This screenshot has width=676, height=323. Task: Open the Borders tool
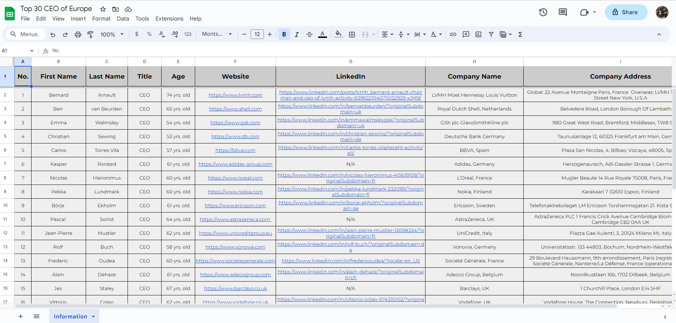[x=352, y=34]
